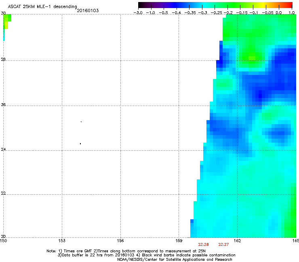Screen dimensions: 299x262
Task: Click the latitude axis label '22'
Action: pyautogui.click(x=3, y=193)
